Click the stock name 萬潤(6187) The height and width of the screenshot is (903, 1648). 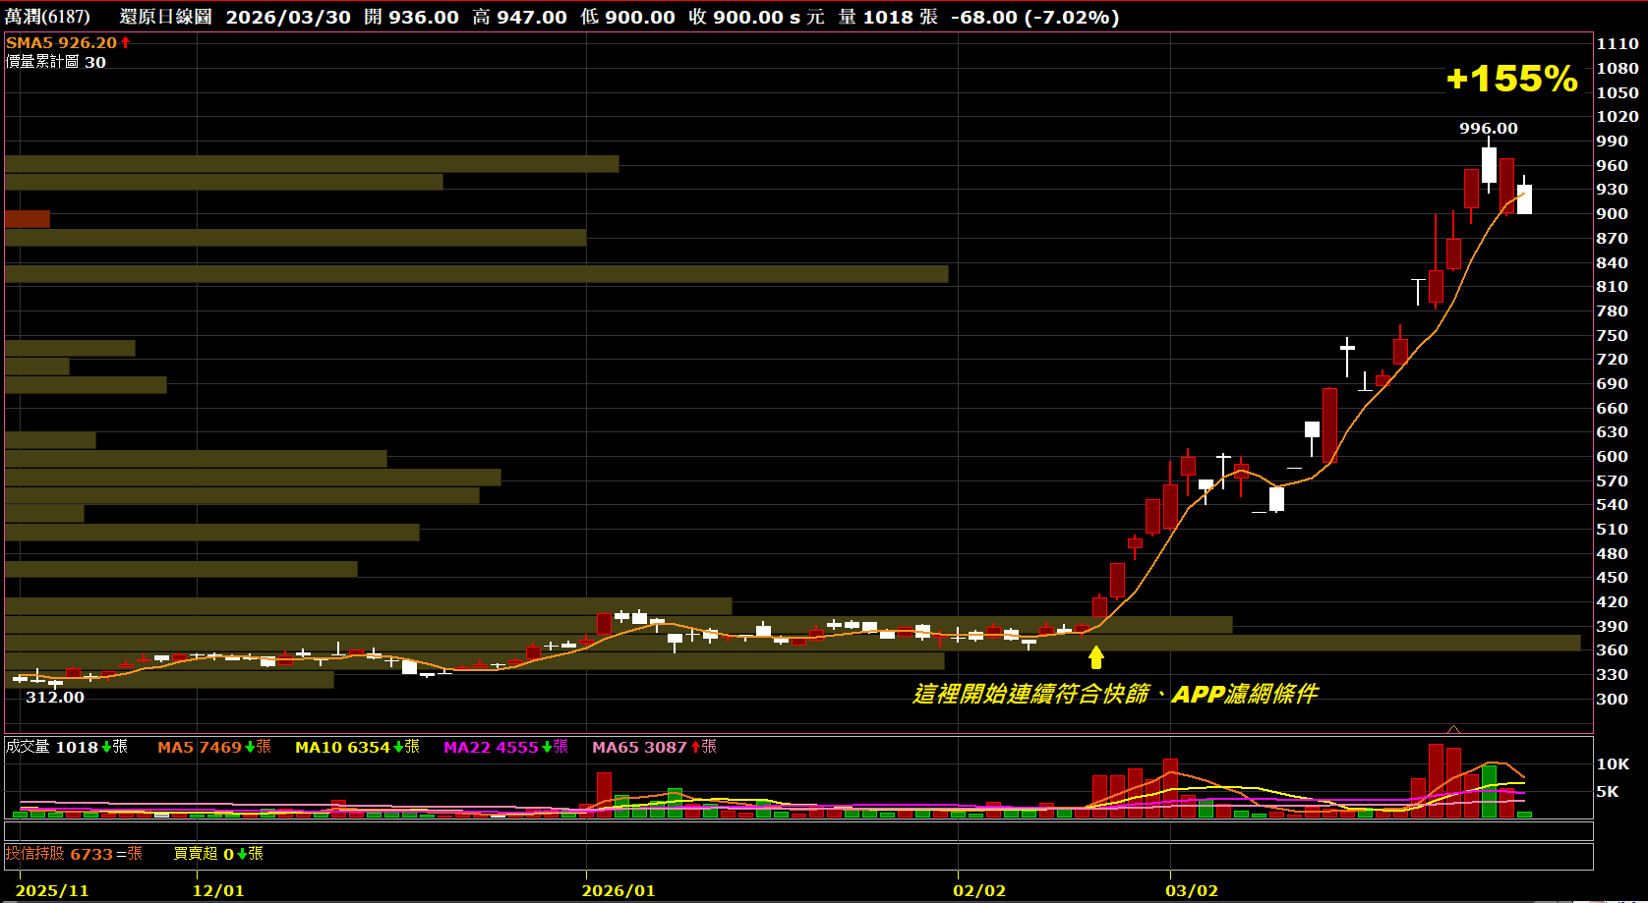[x=47, y=17]
